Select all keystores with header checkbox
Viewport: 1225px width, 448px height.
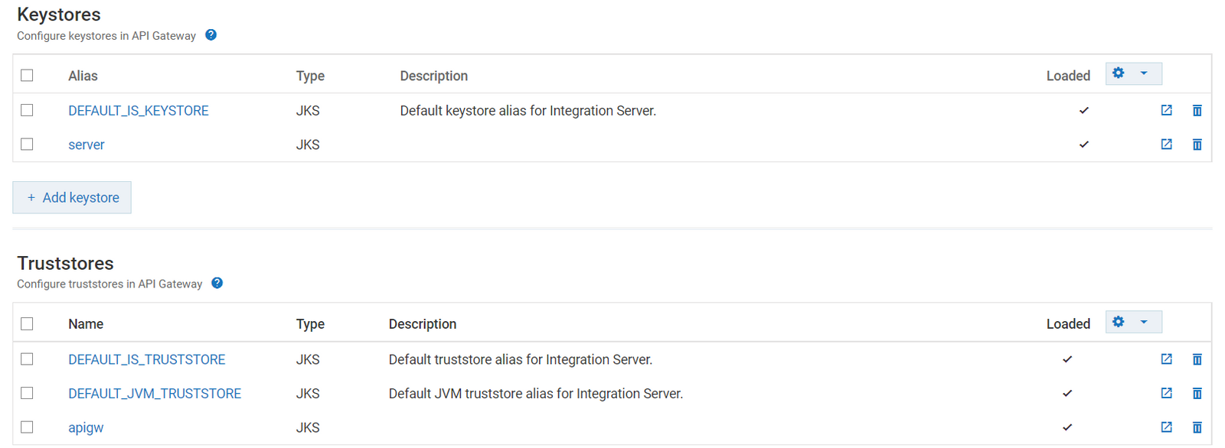pyautogui.click(x=28, y=76)
